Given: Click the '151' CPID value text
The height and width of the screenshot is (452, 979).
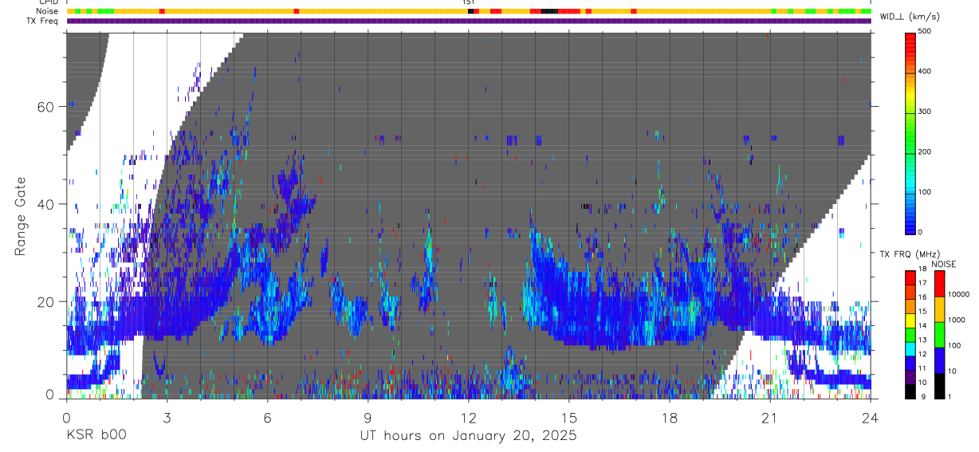Looking at the screenshot, I should tap(469, 2).
